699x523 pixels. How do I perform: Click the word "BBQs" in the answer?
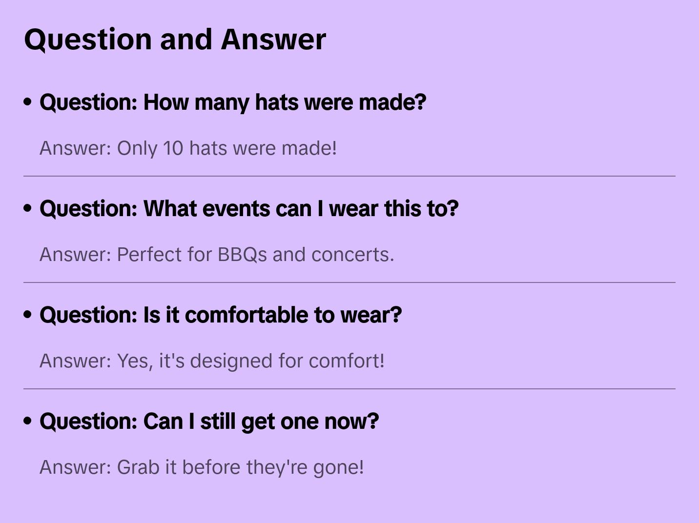coord(242,254)
